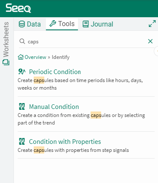The width and height of the screenshot is (158, 183).
Task: Click the Seeq logo in header
Action: click(18, 8)
